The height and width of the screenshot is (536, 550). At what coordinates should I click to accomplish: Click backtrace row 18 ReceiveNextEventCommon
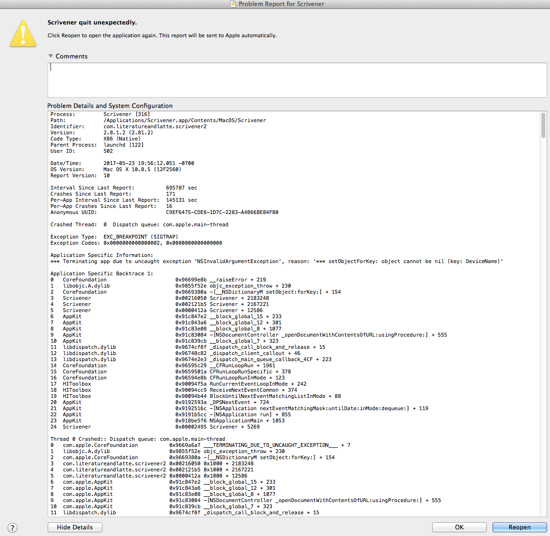point(174,390)
